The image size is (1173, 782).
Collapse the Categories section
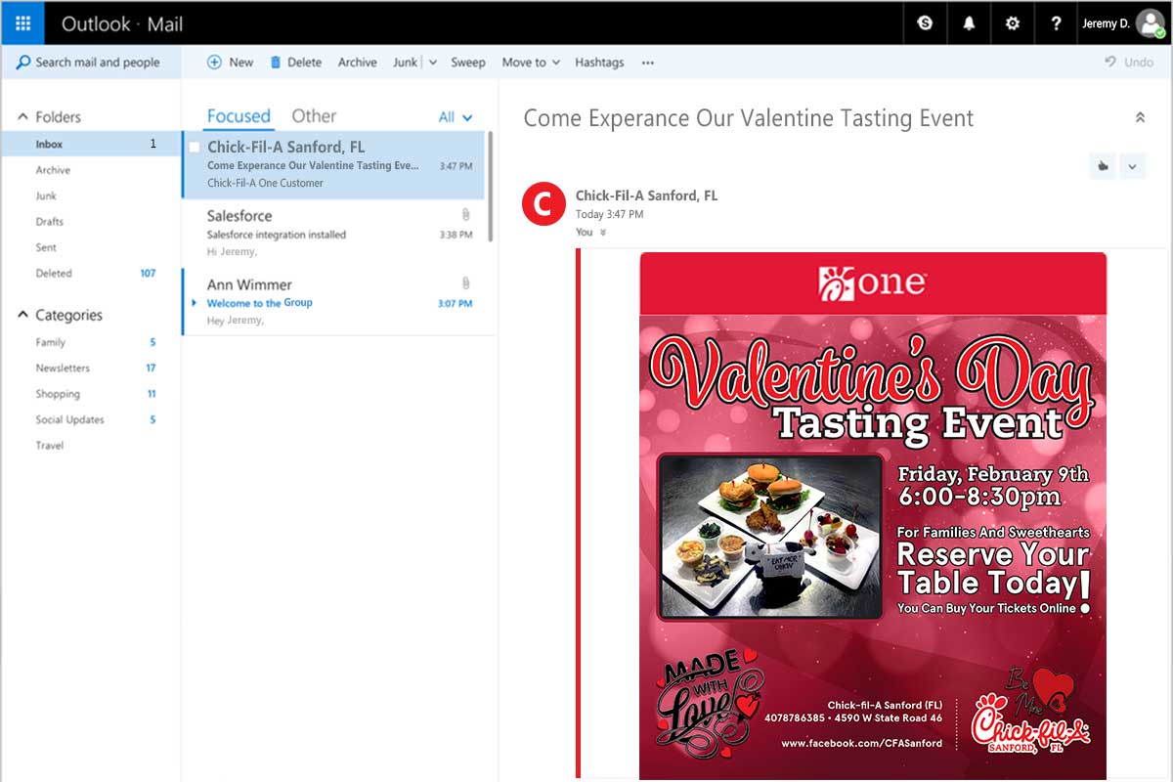[23, 316]
